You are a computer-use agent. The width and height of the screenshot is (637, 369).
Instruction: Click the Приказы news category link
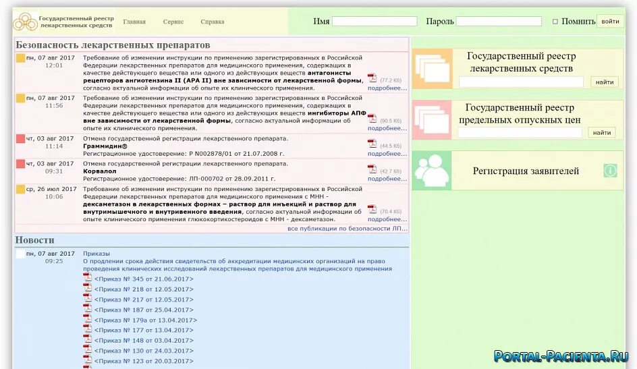tap(96, 254)
